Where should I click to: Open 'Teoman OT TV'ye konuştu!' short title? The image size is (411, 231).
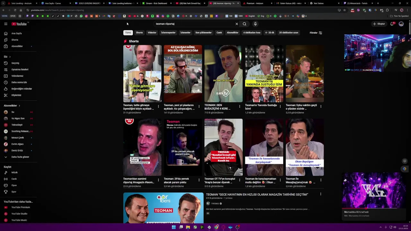tap(220, 181)
